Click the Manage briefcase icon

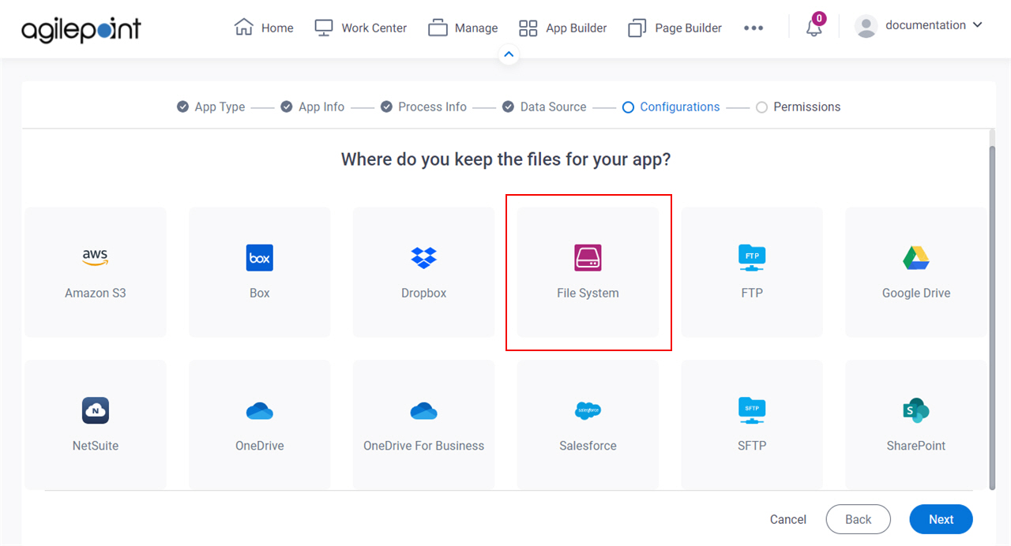click(x=438, y=28)
